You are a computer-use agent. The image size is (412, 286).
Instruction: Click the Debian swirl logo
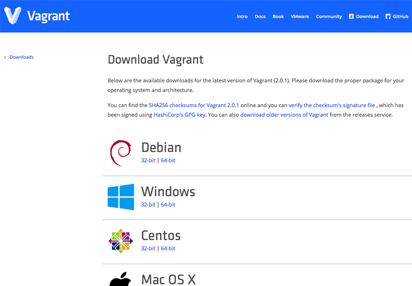(x=121, y=153)
